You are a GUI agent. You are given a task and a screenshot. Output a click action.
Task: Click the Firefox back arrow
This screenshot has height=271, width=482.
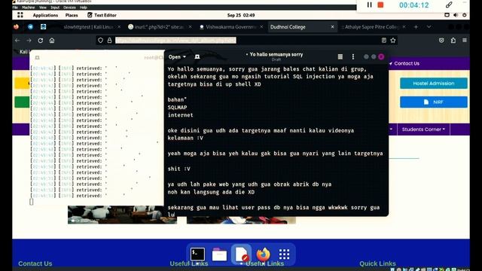click(x=17, y=40)
